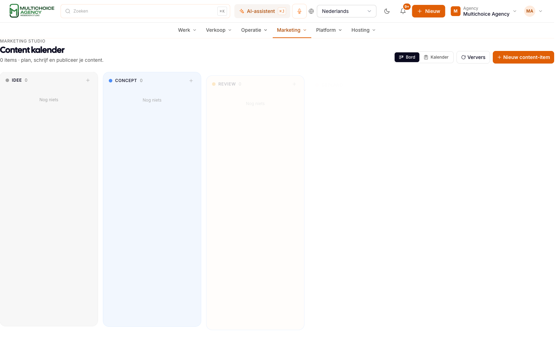Click the ⌘J shortcut badge
This screenshot has width=558, height=349.
(282, 11)
